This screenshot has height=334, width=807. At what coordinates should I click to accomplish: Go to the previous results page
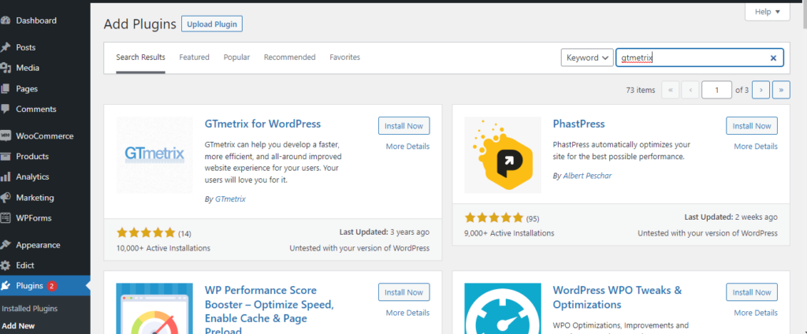[690, 90]
